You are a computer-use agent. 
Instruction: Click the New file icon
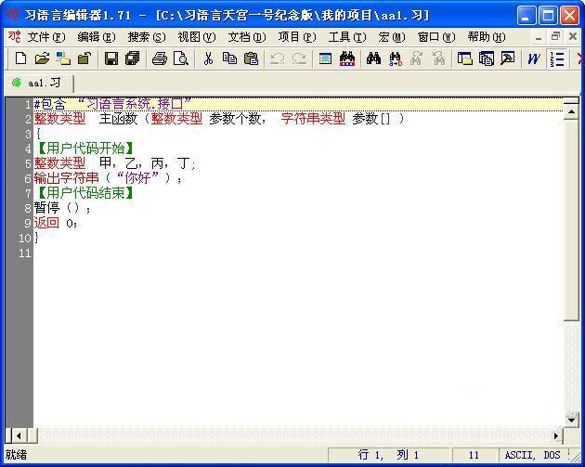coord(20,58)
